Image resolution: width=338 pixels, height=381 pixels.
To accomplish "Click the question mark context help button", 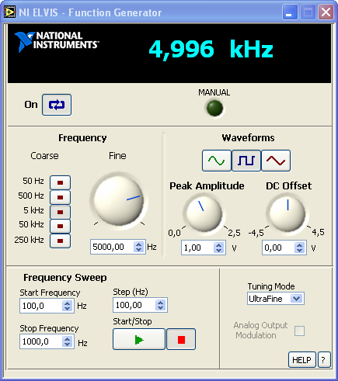I will point(324,360).
